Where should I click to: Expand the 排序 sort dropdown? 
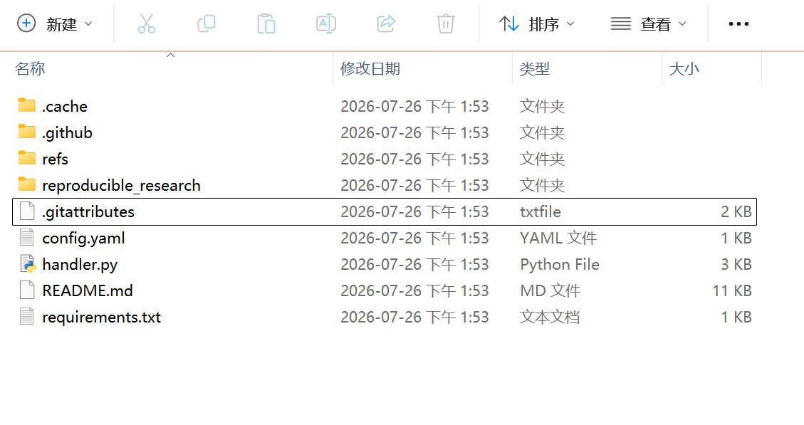536,23
